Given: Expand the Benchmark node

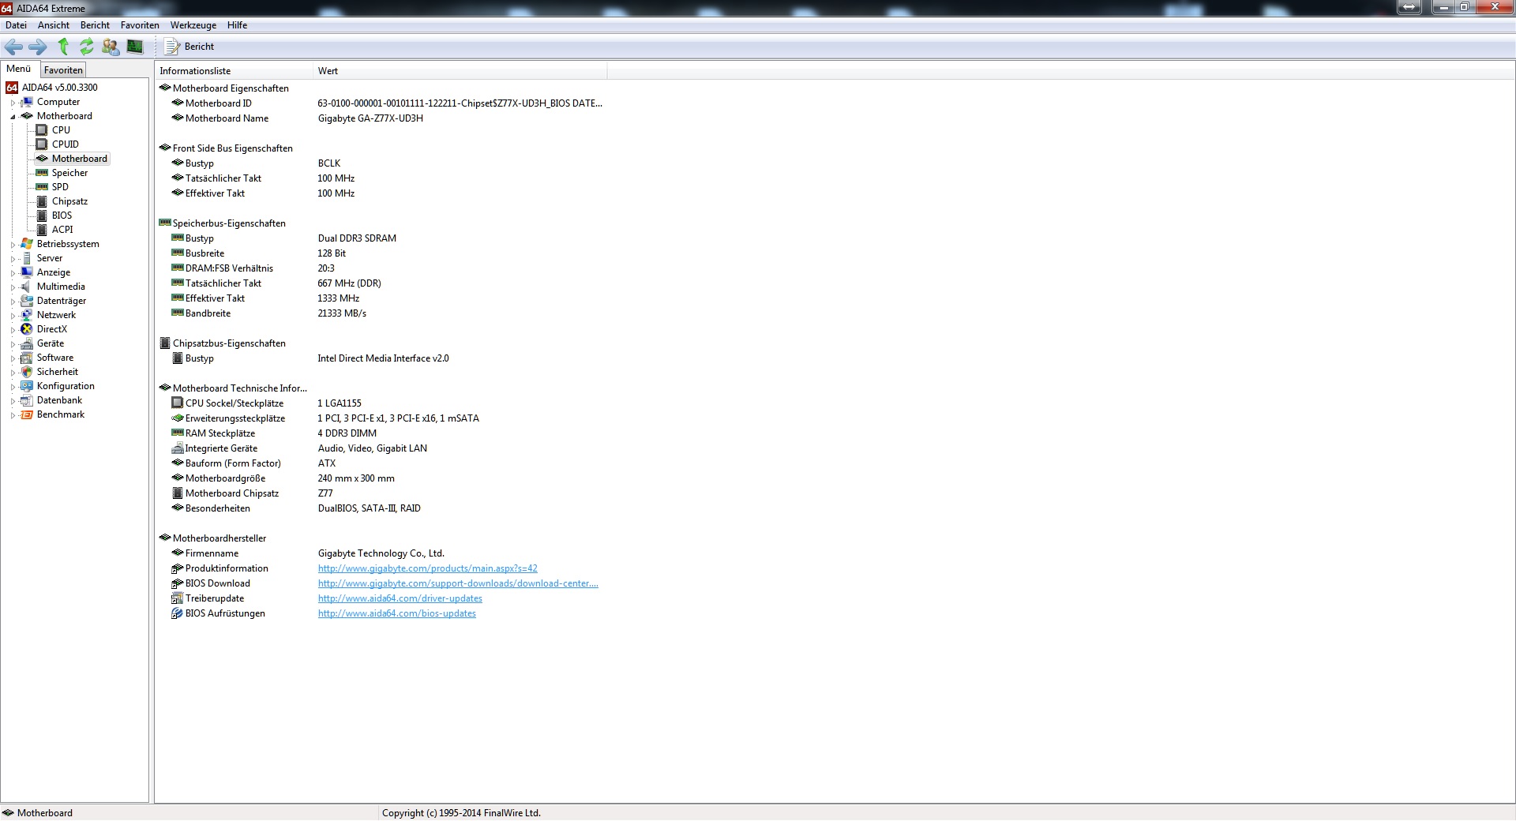Looking at the screenshot, I should pos(13,415).
